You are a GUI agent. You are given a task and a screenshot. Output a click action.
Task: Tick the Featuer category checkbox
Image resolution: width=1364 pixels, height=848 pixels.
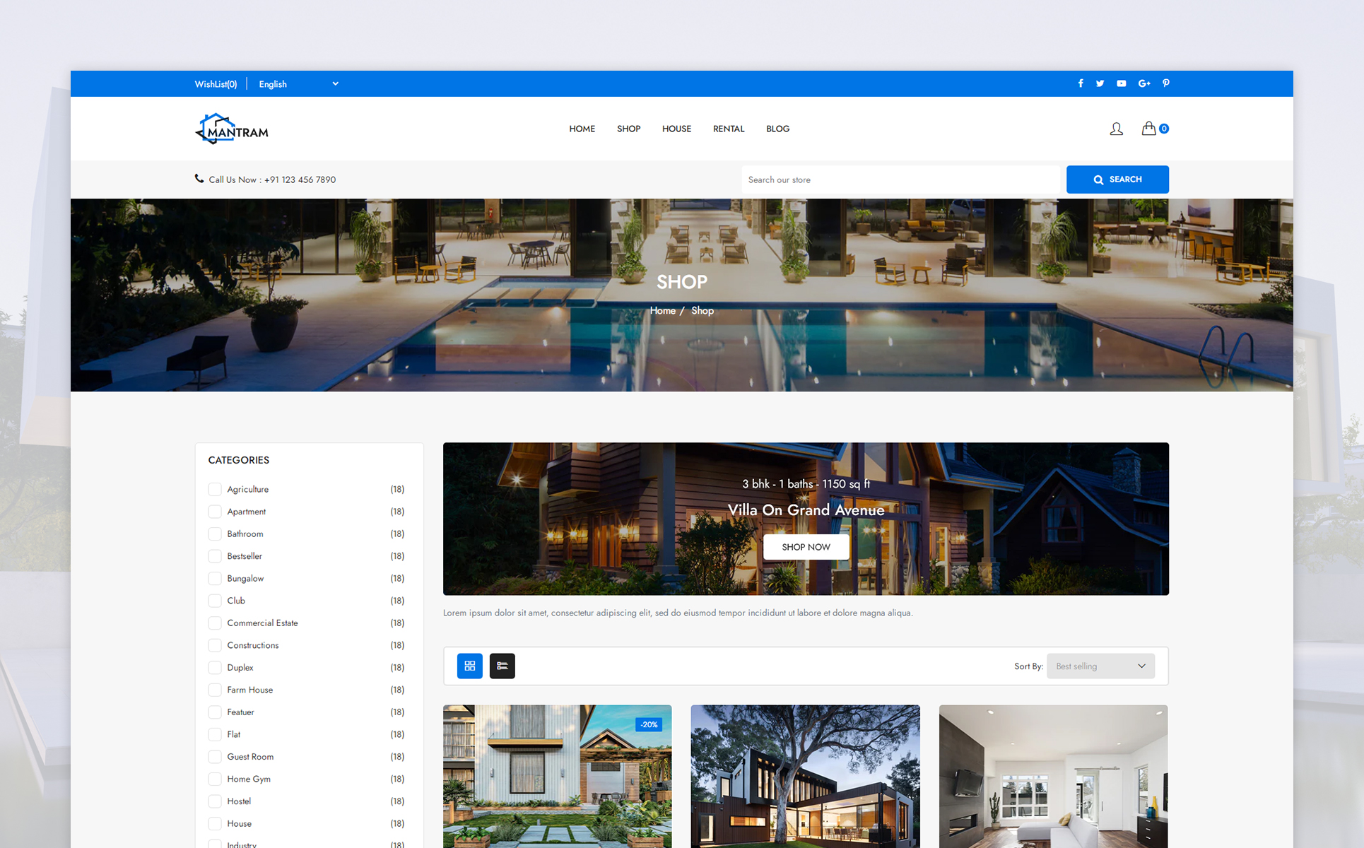(215, 712)
